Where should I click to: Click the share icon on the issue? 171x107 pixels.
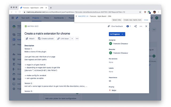(x=135, y=26)
